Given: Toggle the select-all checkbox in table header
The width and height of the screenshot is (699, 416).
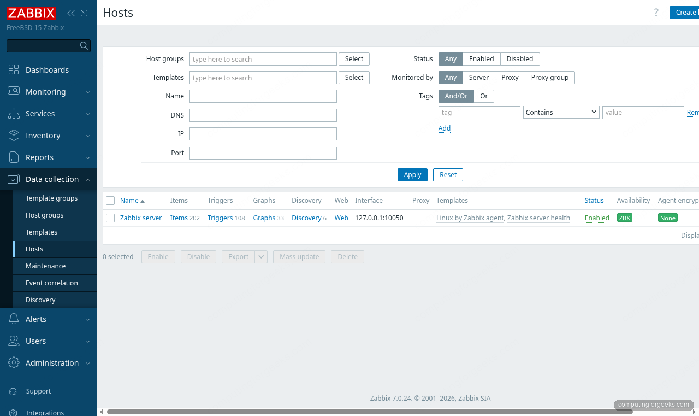Looking at the screenshot, I should click(x=110, y=200).
